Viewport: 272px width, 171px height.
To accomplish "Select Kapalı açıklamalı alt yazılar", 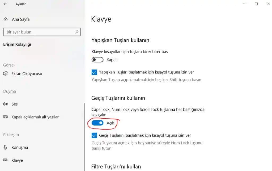I will coord(35,117).
